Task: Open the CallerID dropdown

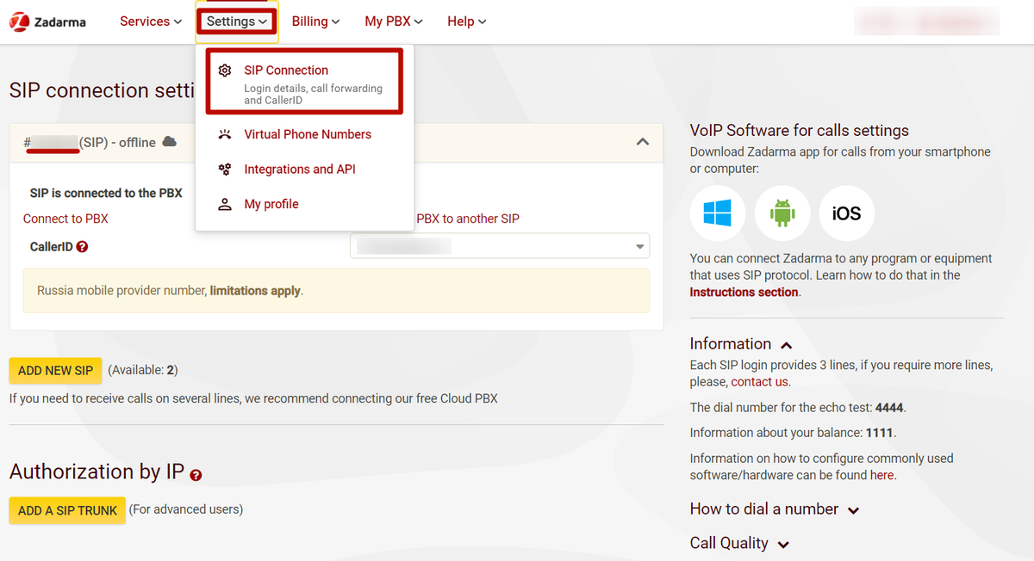Action: [500, 246]
